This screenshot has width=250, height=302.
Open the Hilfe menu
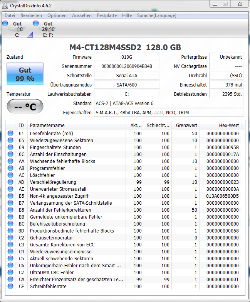(127, 15)
